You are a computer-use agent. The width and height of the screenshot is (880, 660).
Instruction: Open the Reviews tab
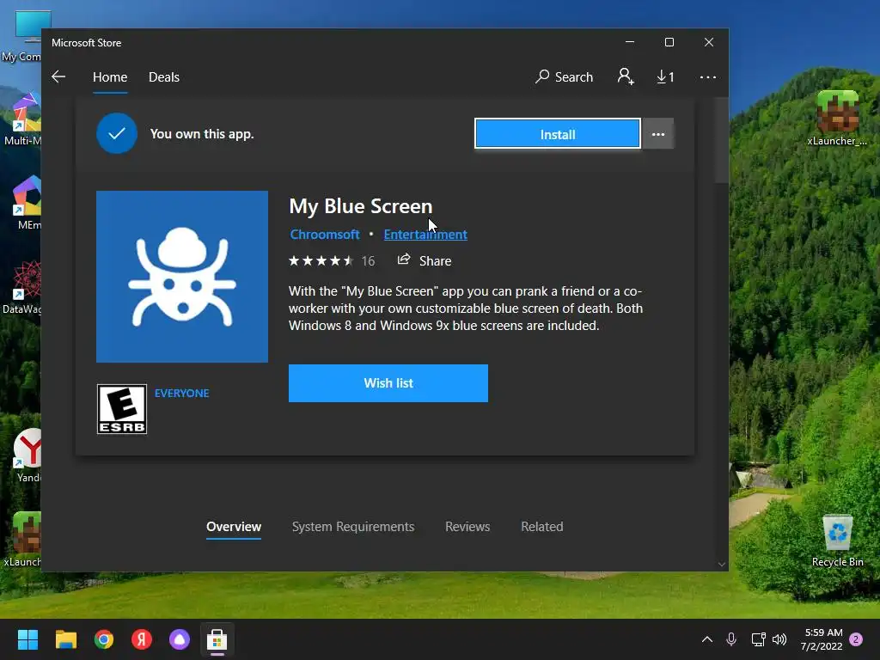coord(467,527)
